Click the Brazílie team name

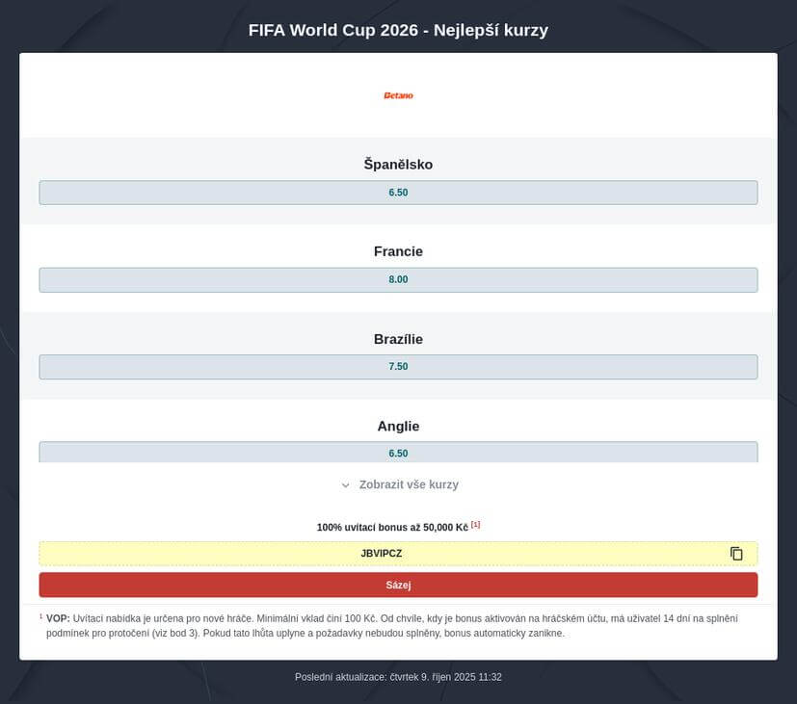398,339
